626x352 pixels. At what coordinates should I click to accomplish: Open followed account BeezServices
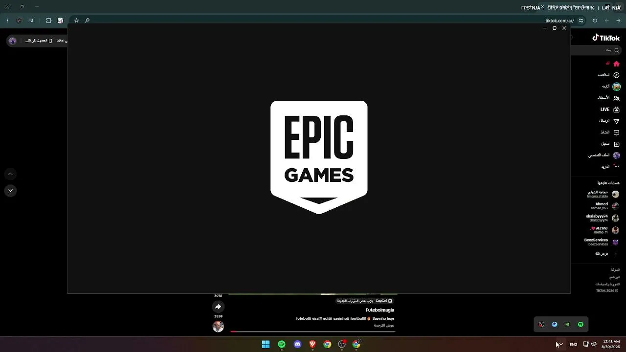(x=602, y=242)
